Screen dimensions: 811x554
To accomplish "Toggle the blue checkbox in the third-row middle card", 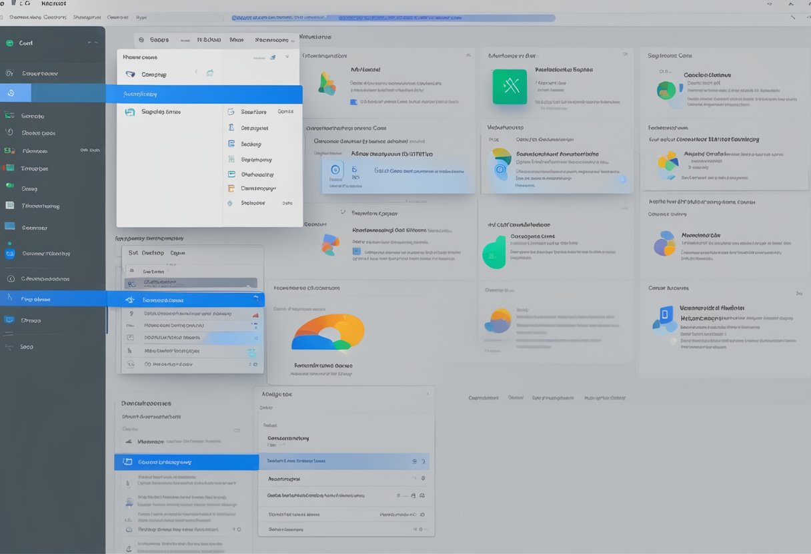I will coord(356,252).
